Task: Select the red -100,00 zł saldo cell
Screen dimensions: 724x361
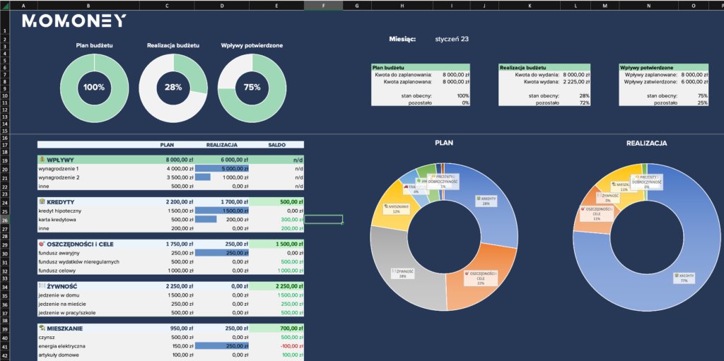Action: click(277, 346)
